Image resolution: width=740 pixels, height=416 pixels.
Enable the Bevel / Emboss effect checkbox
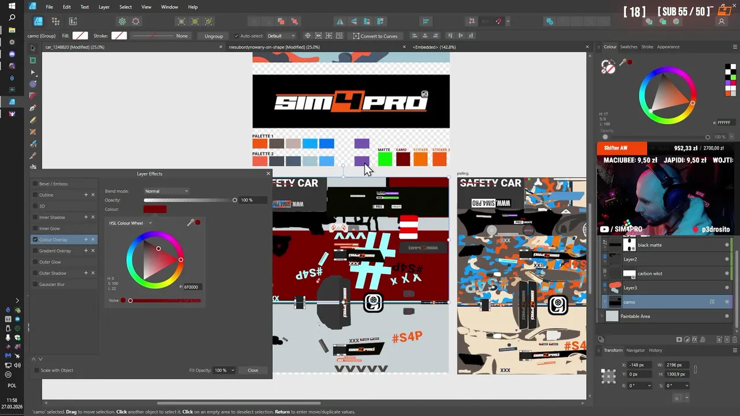coord(35,184)
